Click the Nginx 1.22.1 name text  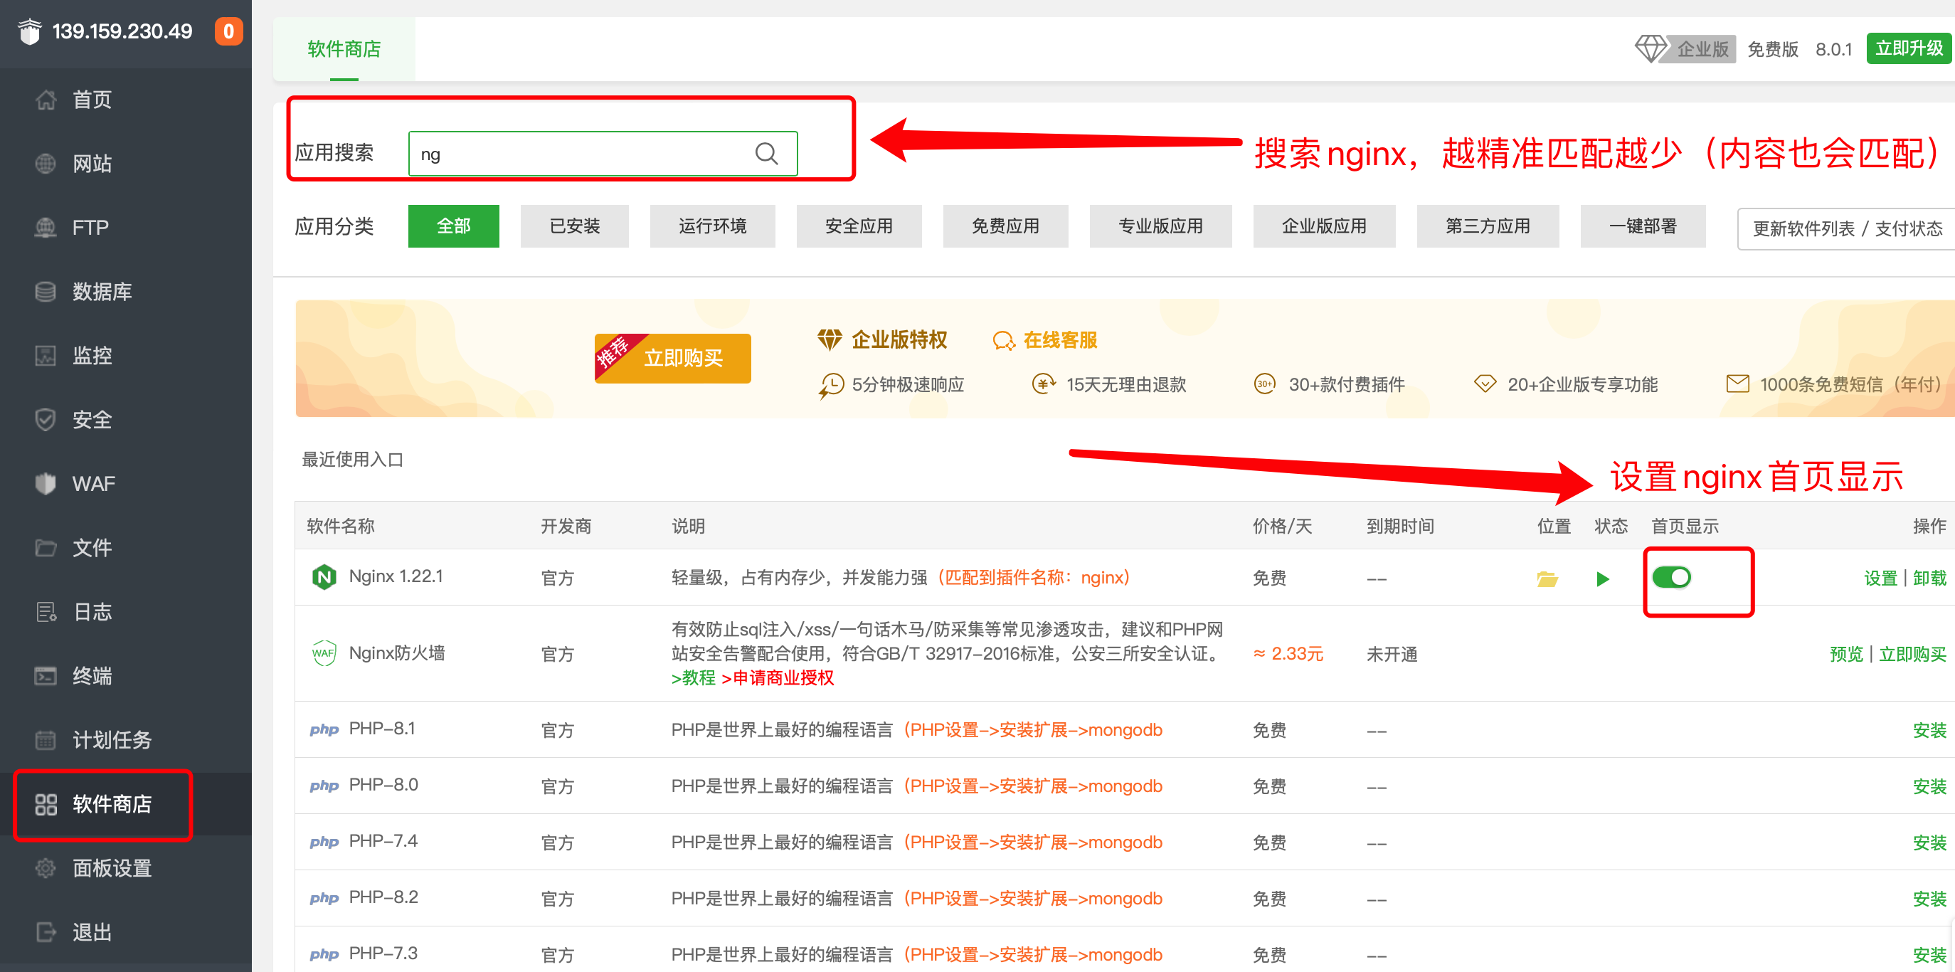click(396, 576)
